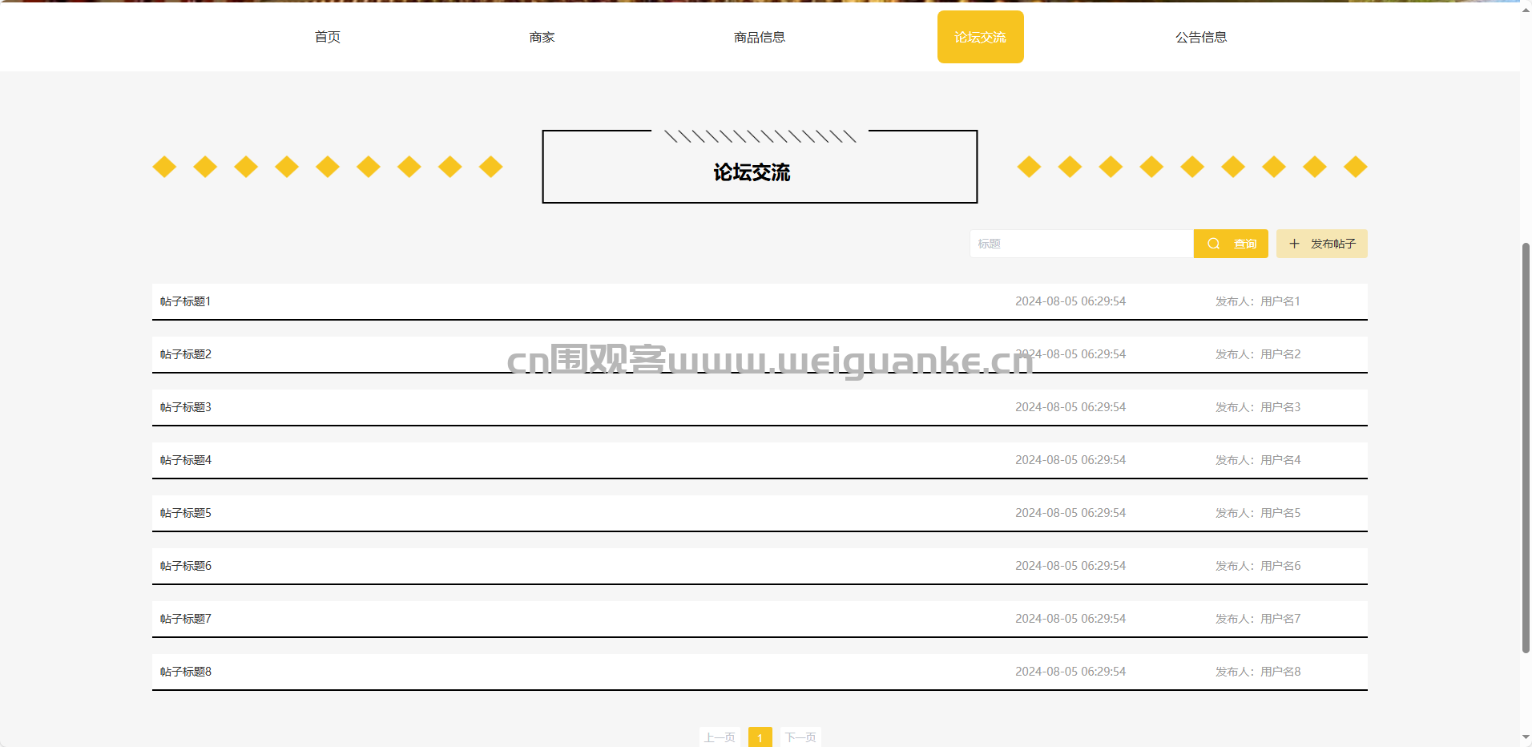Open post 帖子标题1

186,301
